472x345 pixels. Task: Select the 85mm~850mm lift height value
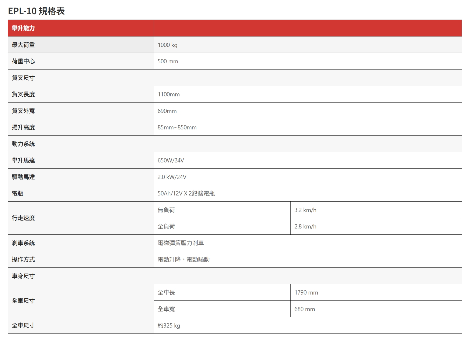coord(177,128)
